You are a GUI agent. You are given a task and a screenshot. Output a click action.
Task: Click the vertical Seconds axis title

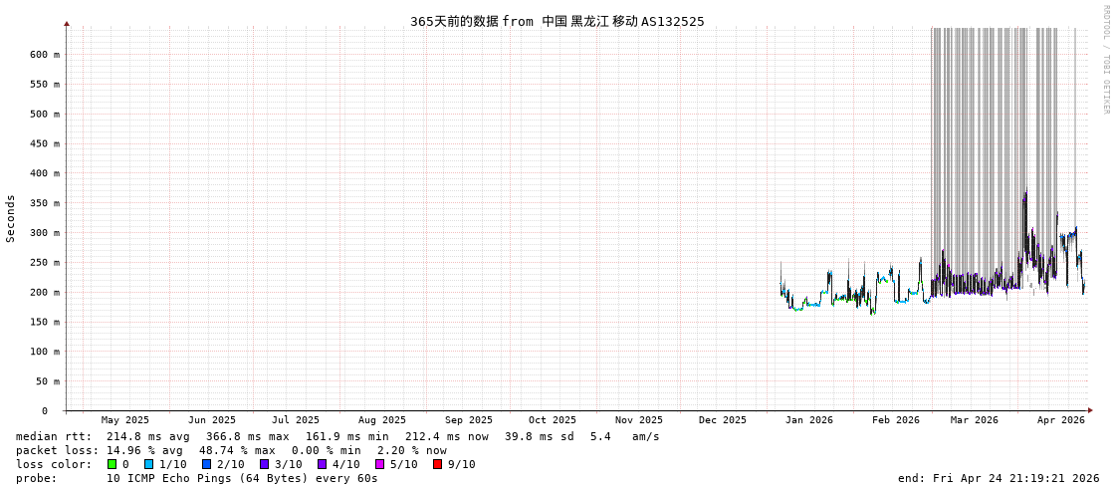point(11,218)
